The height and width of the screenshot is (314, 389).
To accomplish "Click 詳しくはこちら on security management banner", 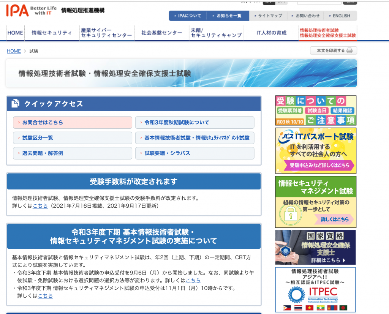I will [x=334, y=219].
